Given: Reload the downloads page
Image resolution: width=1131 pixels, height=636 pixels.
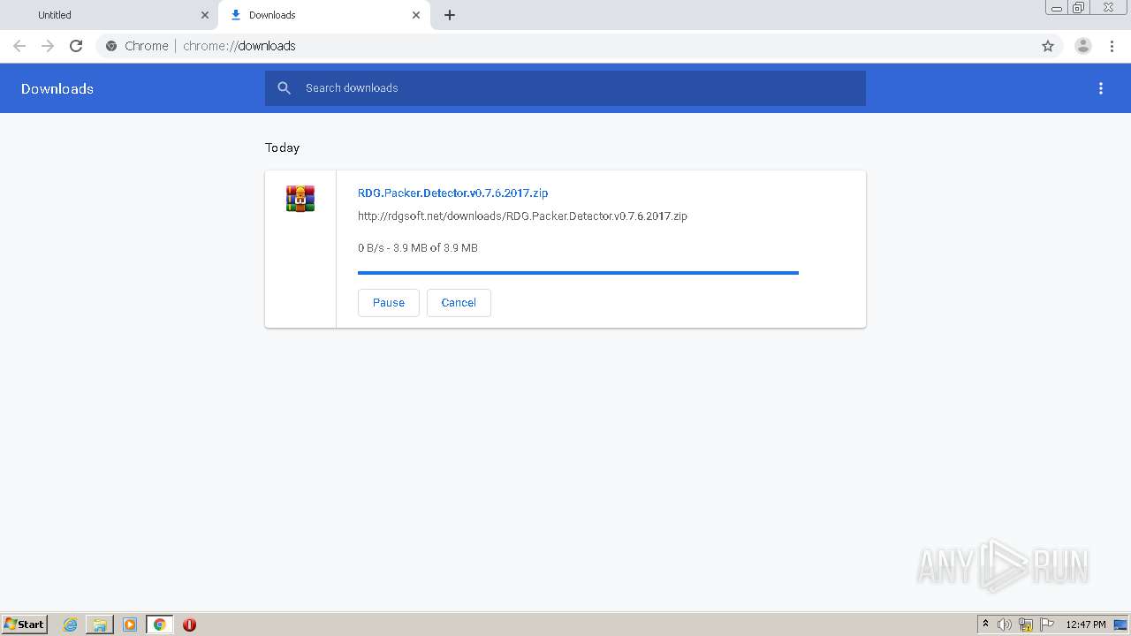Looking at the screenshot, I should 76,46.
